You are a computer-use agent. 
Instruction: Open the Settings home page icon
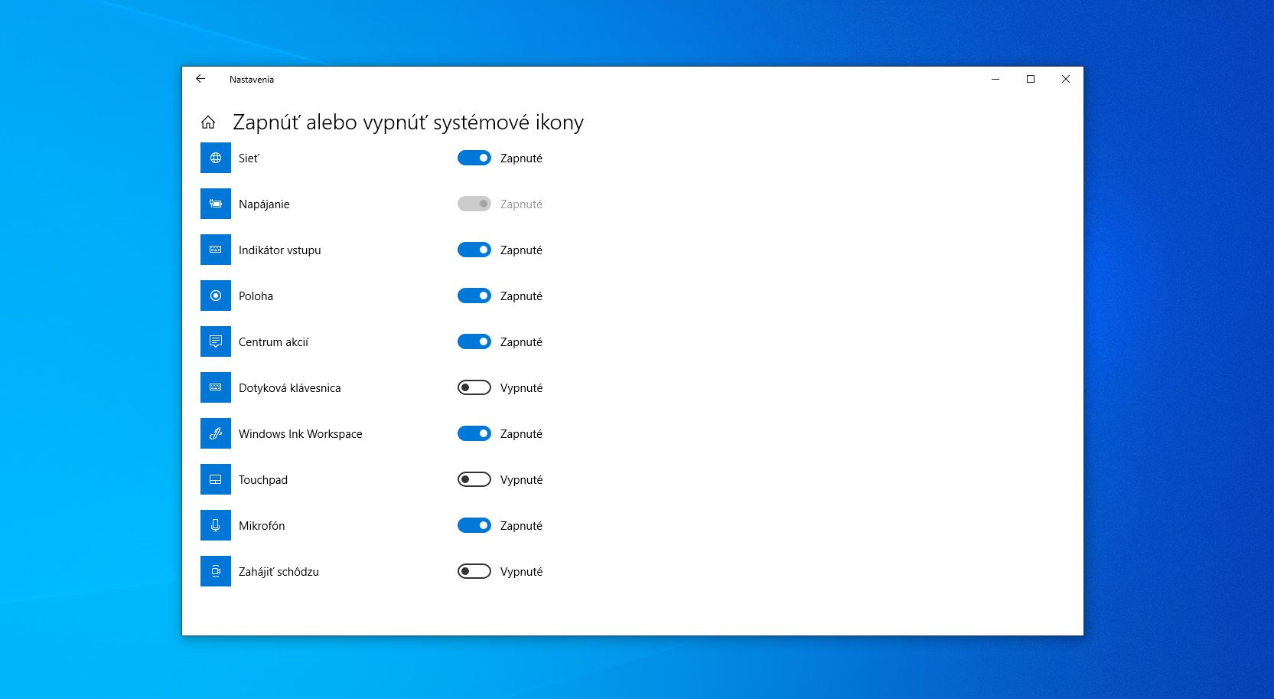click(x=208, y=122)
